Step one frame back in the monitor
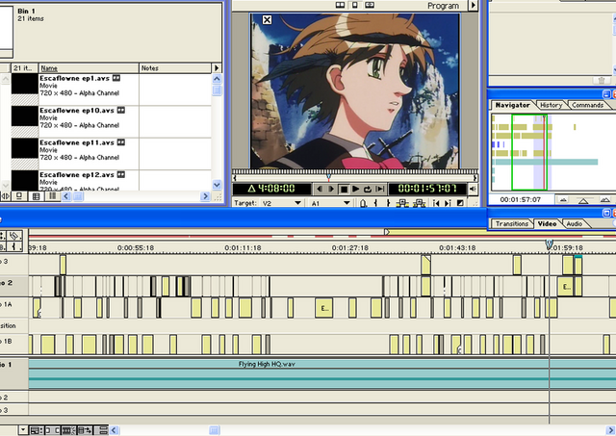This screenshot has width=616, height=436. tap(320, 189)
